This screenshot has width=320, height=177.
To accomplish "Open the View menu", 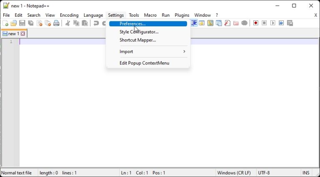I will [50, 15].
